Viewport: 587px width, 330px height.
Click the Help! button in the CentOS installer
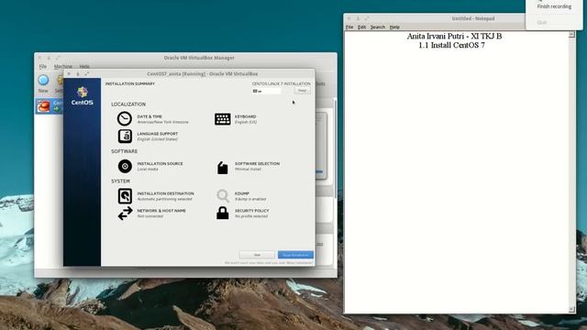(302, 91)
